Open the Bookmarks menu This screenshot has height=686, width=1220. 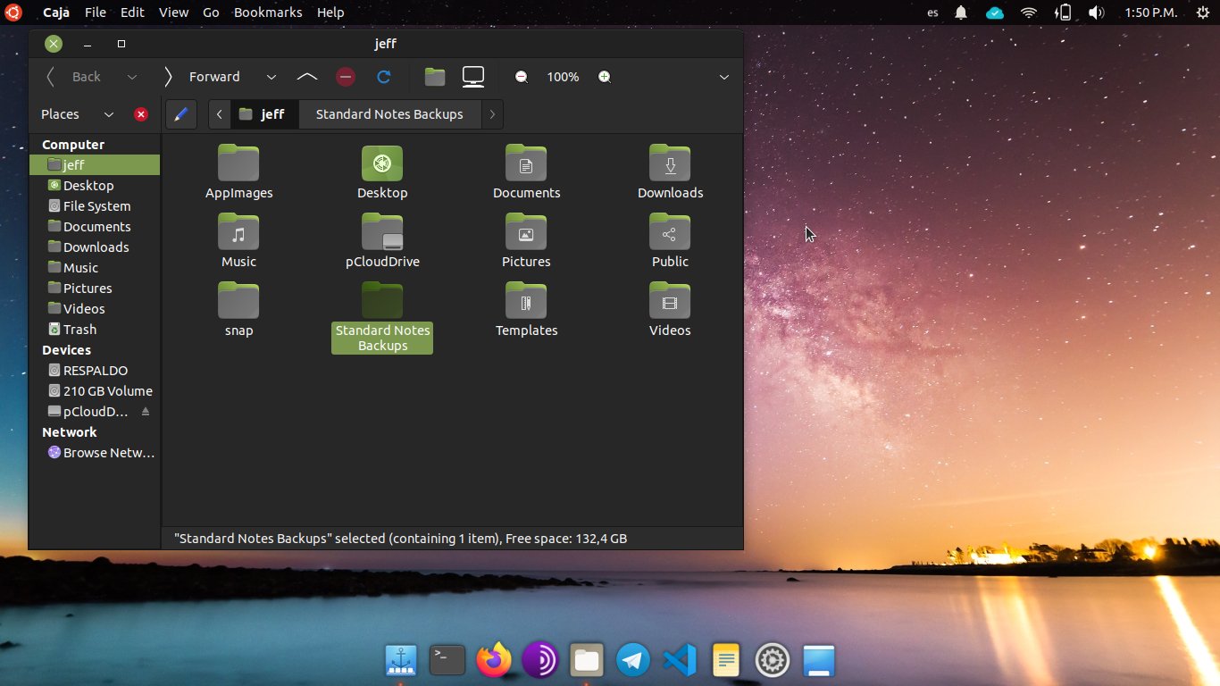(267, 13)
